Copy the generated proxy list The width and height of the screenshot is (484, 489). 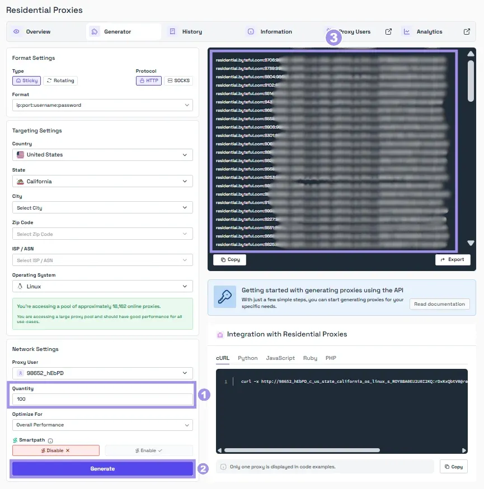coord(229,259)
